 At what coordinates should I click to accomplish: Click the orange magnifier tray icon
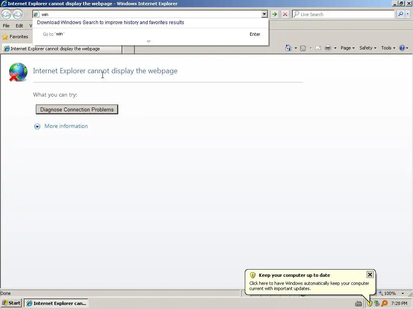pos(384,303)
